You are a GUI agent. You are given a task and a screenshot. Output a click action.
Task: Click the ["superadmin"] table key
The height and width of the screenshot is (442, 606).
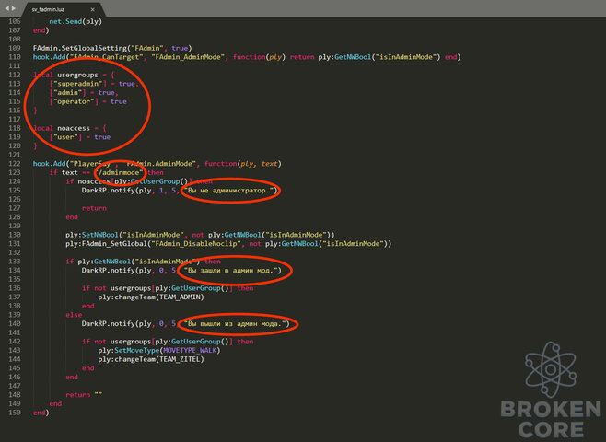[x=77, y=84]
